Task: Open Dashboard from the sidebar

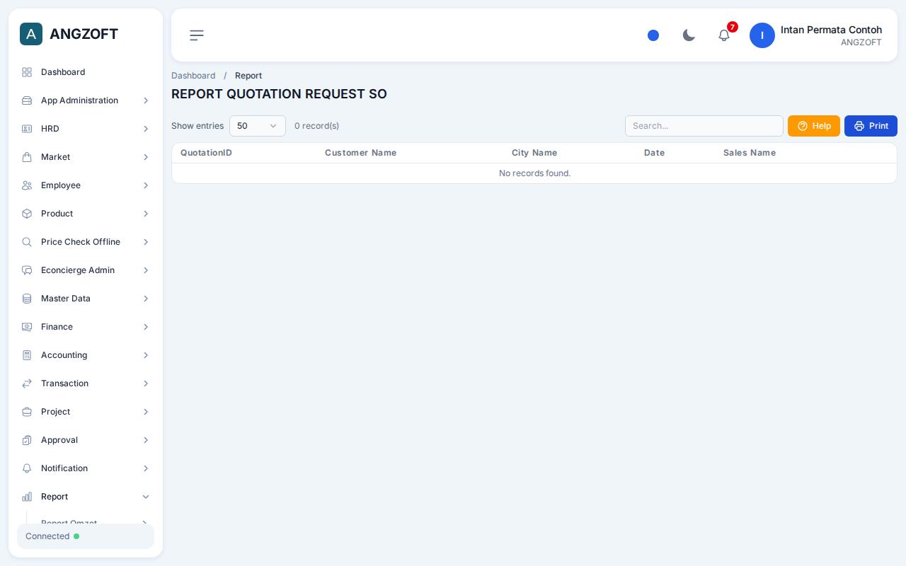Action: pyautogui.click(x=86, y=72)
